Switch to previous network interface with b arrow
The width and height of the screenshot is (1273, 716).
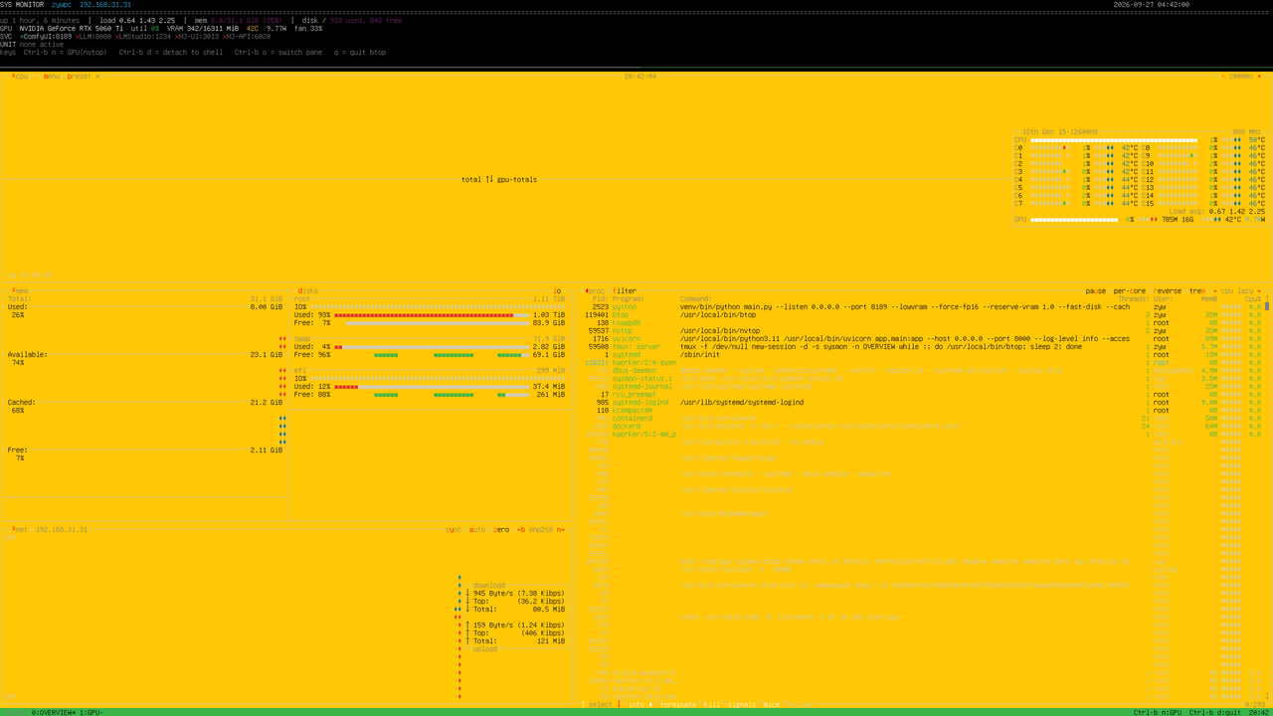521,530
